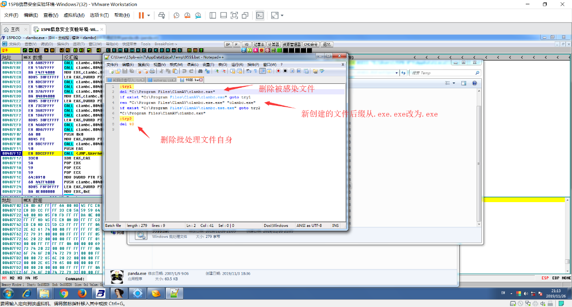
Task: Click the Redo arrow in Notepad++ toolbar
Action: 191,71
